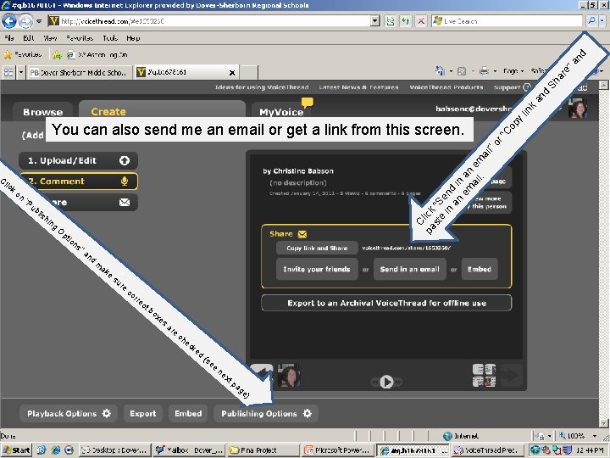Viewport: 610px width, 458px height.
Task: Close the current VoiceThread browser tab
Action: point(232,73)
